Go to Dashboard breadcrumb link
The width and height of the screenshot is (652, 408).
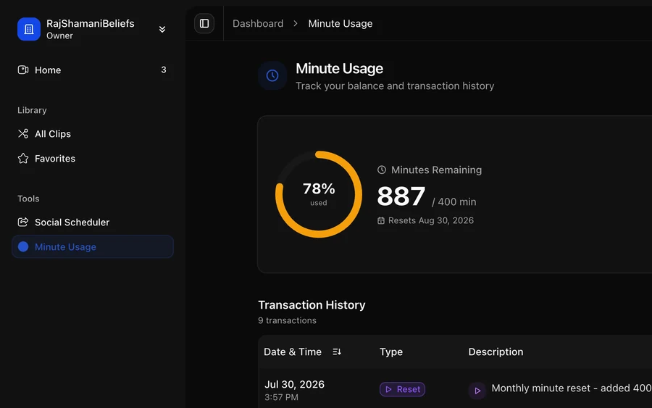(x=258, y=24)
